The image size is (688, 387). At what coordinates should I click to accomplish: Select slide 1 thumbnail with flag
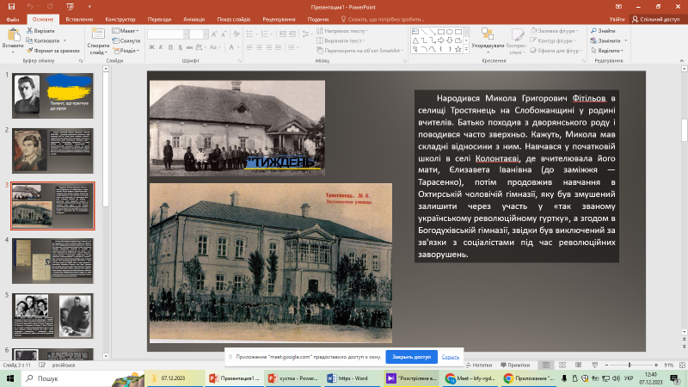[52, 95]
